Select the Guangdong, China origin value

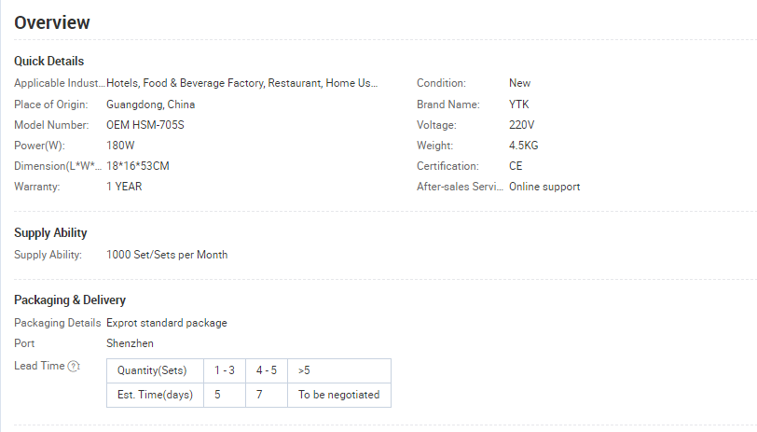(x=151, y=105)
